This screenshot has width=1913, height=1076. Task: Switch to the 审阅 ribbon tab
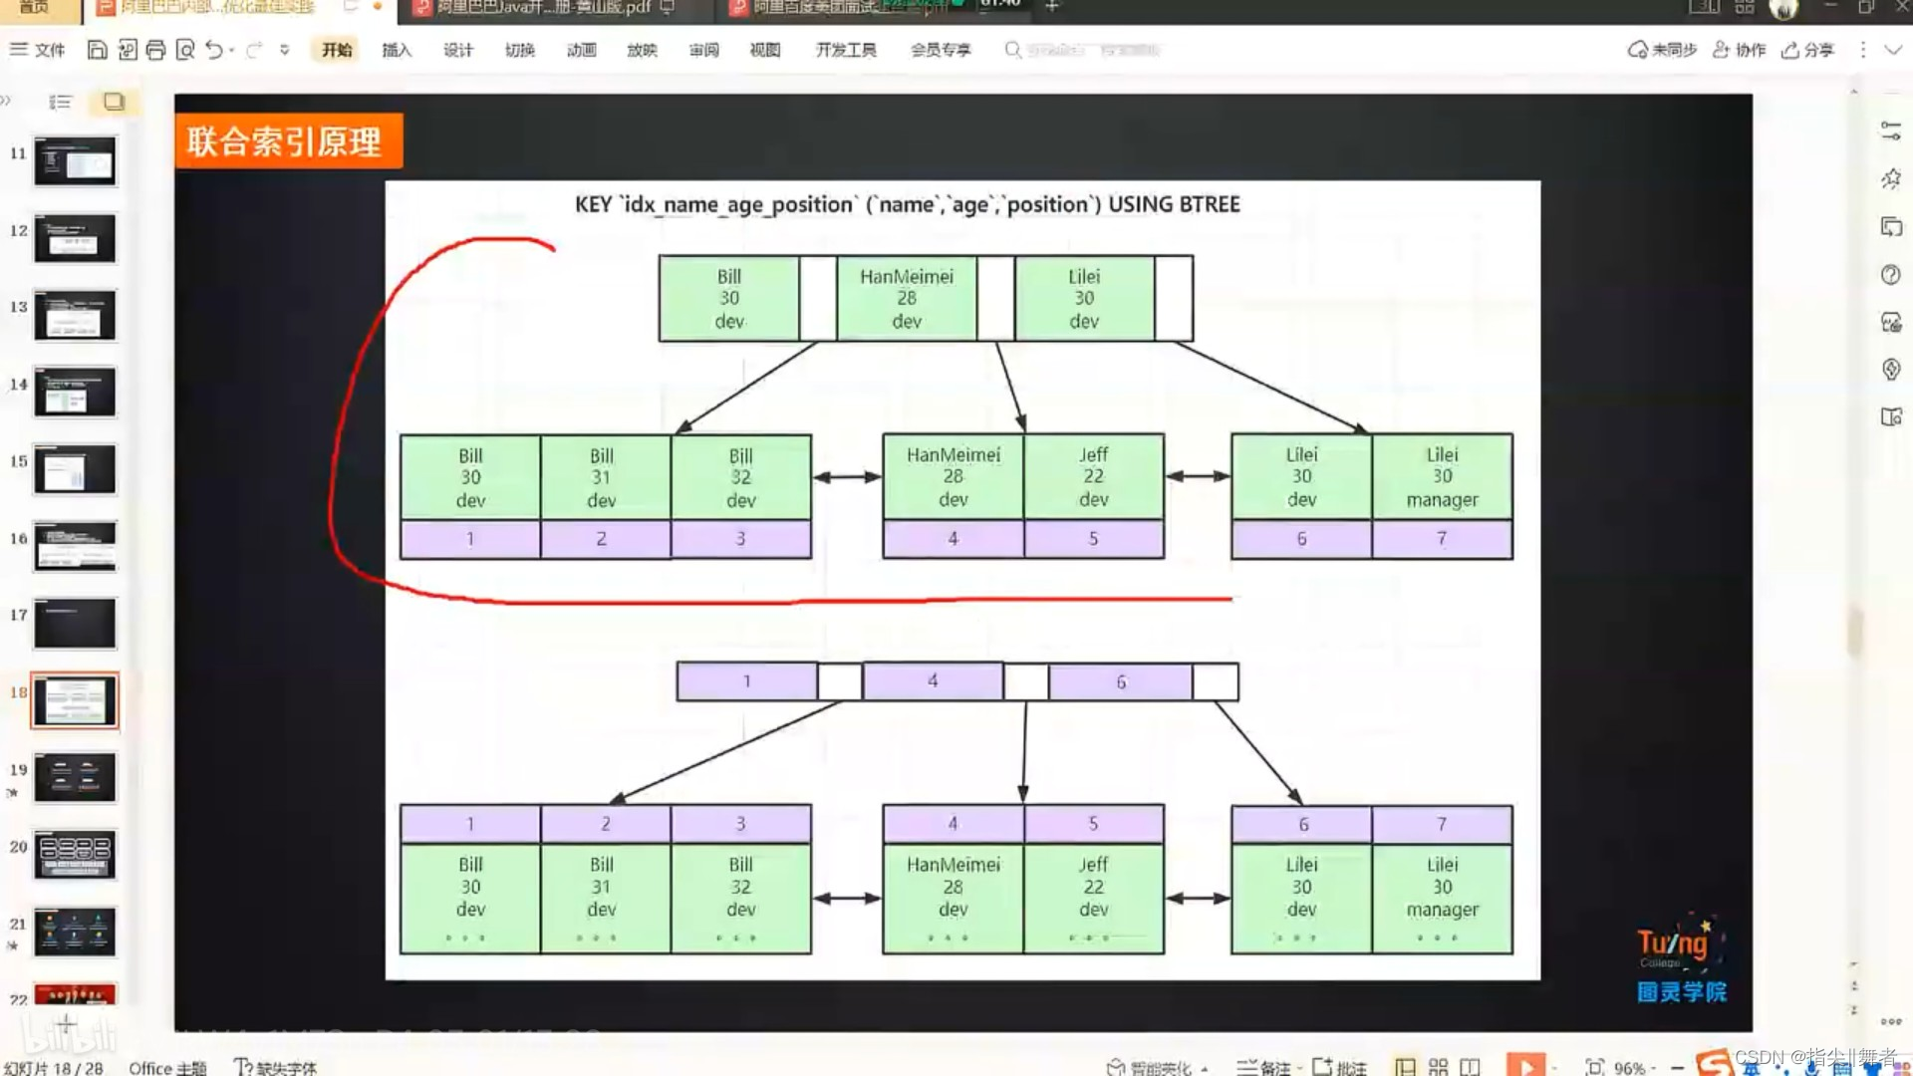tap(703, 50)
